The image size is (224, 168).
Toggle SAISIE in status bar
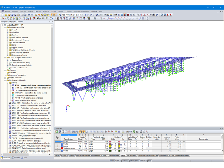tap(112, 161)
